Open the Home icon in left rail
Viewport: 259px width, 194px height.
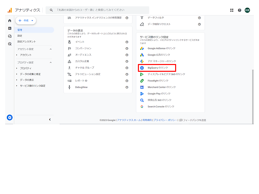tap(10, 21)
